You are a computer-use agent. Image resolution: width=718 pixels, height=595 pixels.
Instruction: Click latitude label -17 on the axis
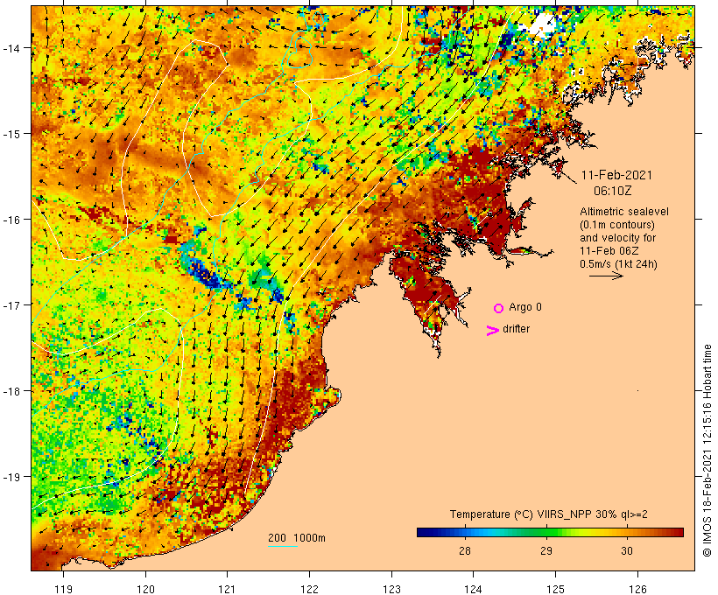[x=11, y=304]
